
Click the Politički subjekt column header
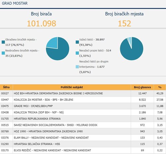[x=72, y=87]
